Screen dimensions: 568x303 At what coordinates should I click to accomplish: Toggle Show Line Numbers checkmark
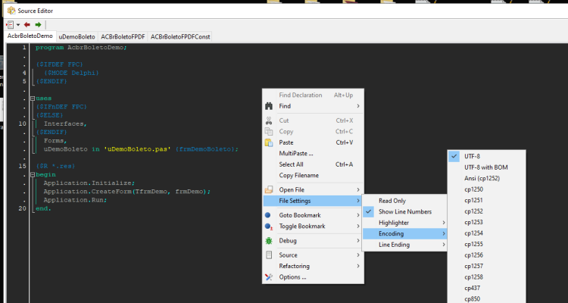[368, 211]
